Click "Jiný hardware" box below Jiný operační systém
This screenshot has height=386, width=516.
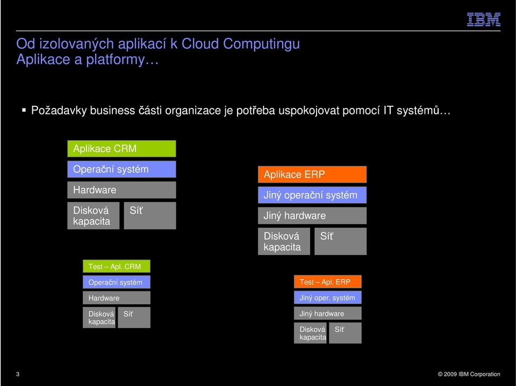tap(312, 216)
